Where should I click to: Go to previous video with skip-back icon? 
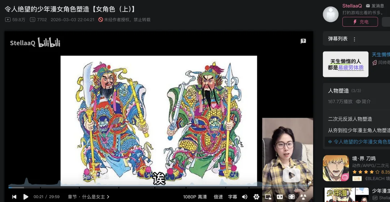(14, 197)
